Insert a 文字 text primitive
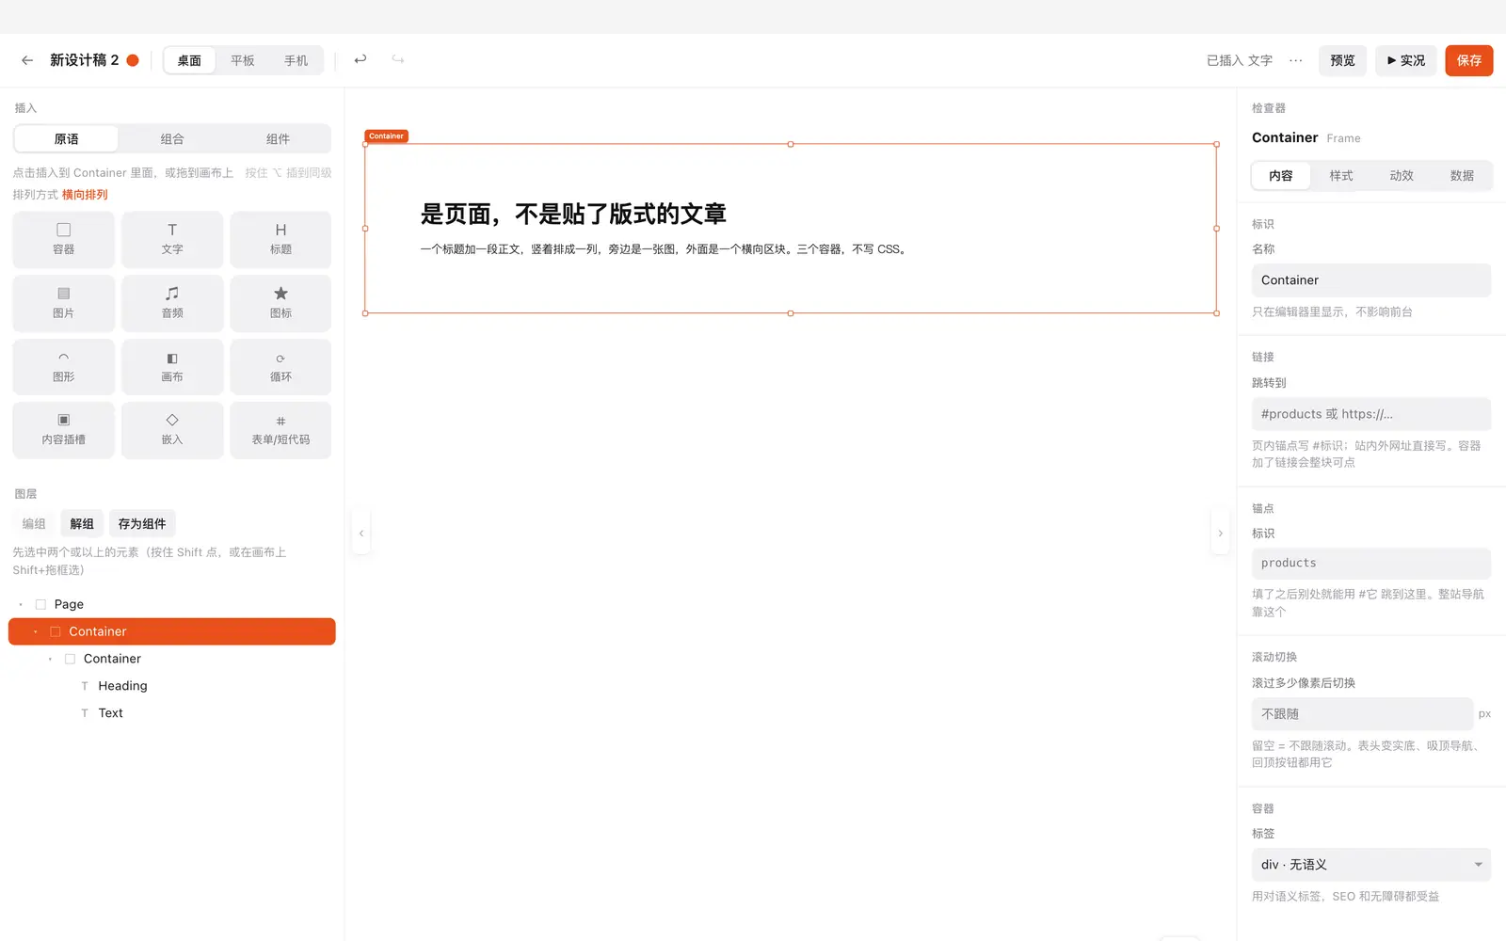Image resolution: width=1506 pixels, height=941 pixels. pyautogui.click(x=172, y=239)
